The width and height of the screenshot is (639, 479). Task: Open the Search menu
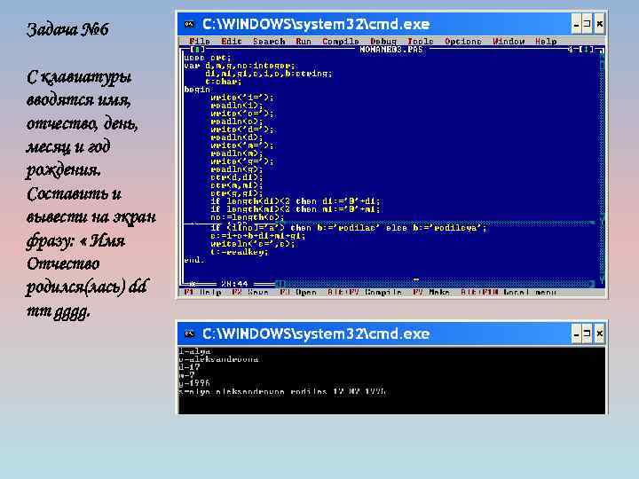[x=269, y=41]
